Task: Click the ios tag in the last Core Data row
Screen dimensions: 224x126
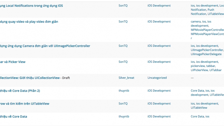Action: coord(207,117)
